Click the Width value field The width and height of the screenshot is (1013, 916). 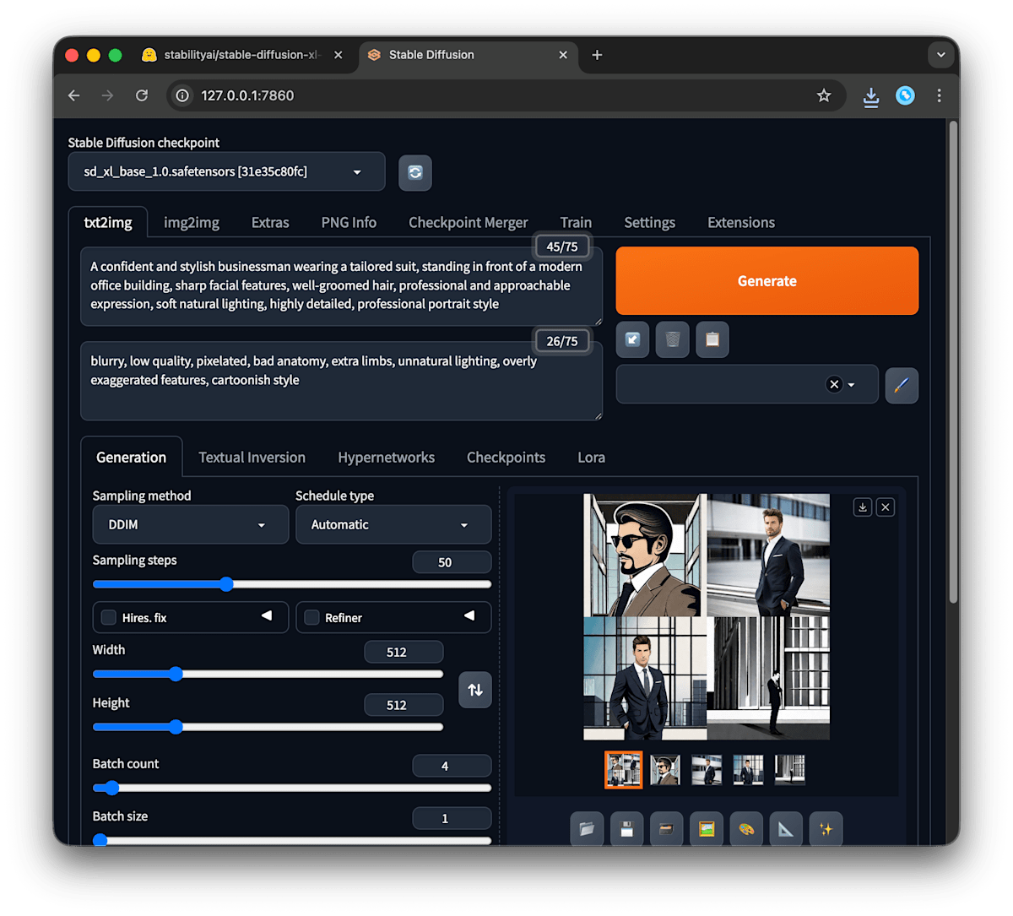(x=404, y=652)
